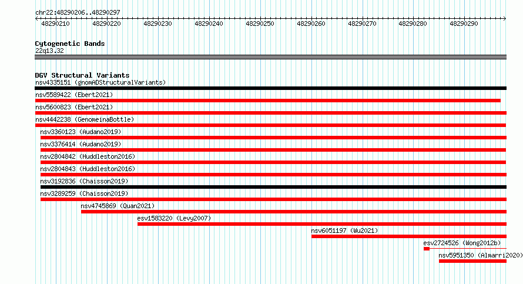Click ruler position 48290210
Screen dimensions: 523x284
click(56, 24)
